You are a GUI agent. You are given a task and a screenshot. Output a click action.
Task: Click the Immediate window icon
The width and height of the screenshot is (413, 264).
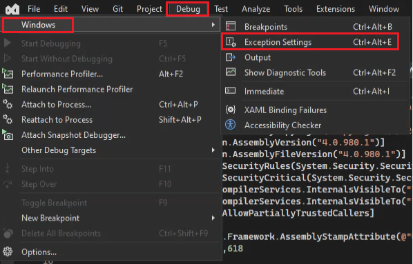(231, 91)
